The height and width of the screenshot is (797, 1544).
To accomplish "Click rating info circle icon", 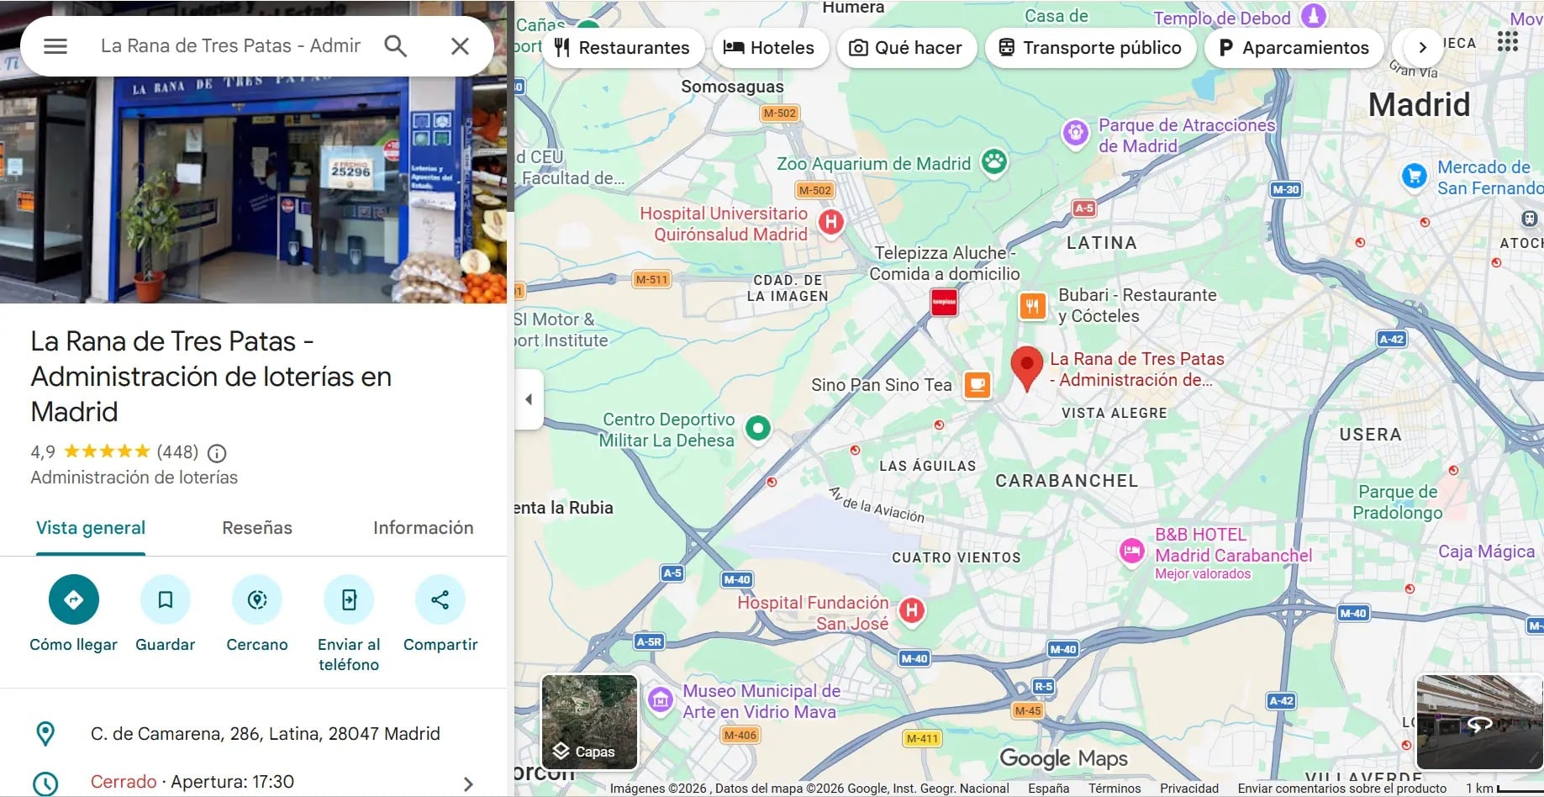I will (x=217, y=453).
